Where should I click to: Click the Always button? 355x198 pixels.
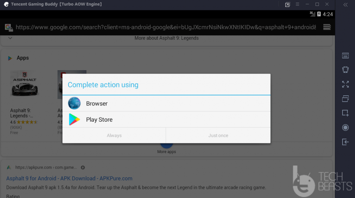pyautogui.click(x=114, y=135)
